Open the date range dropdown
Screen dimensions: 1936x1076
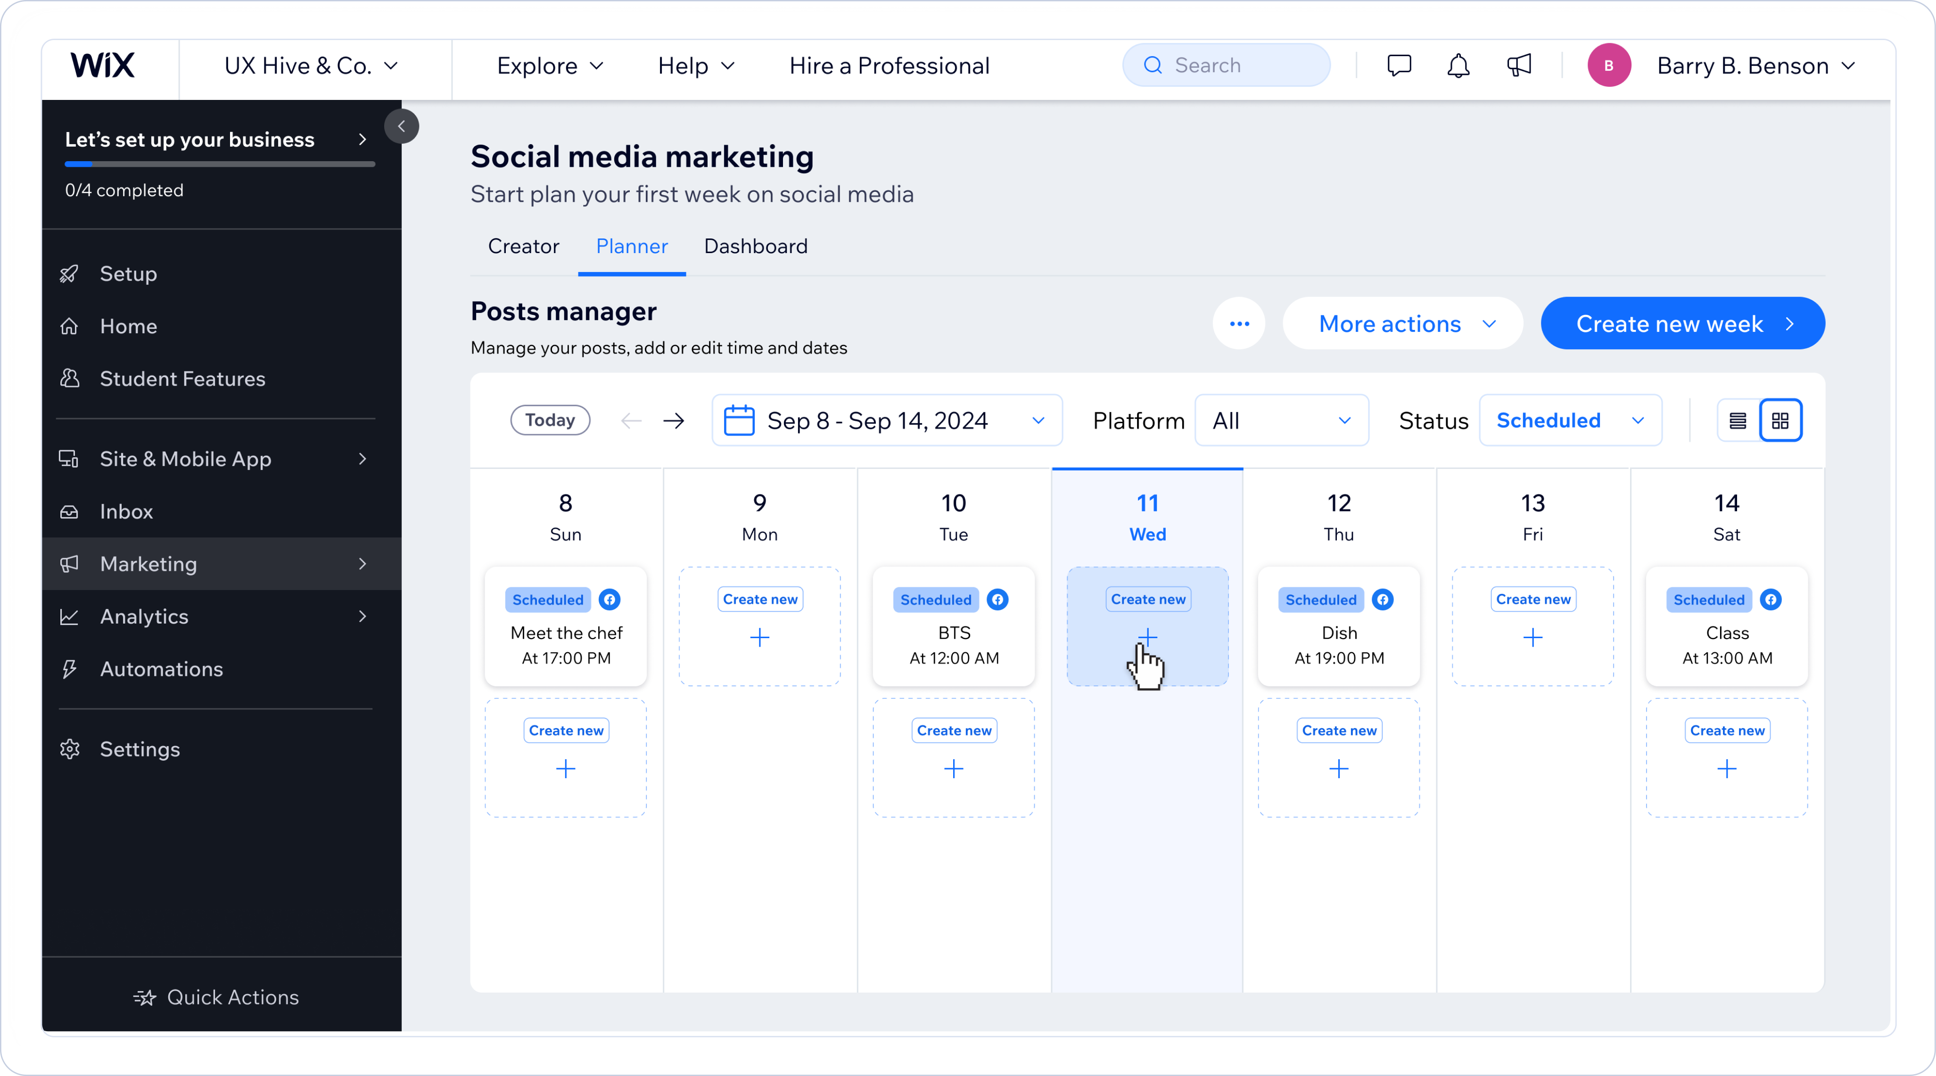coord(887,421)
